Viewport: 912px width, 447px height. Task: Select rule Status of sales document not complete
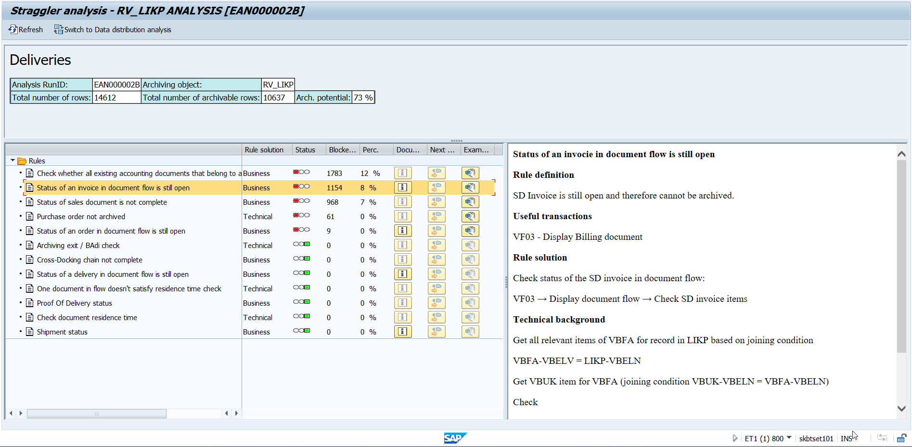tap(102, 202)
